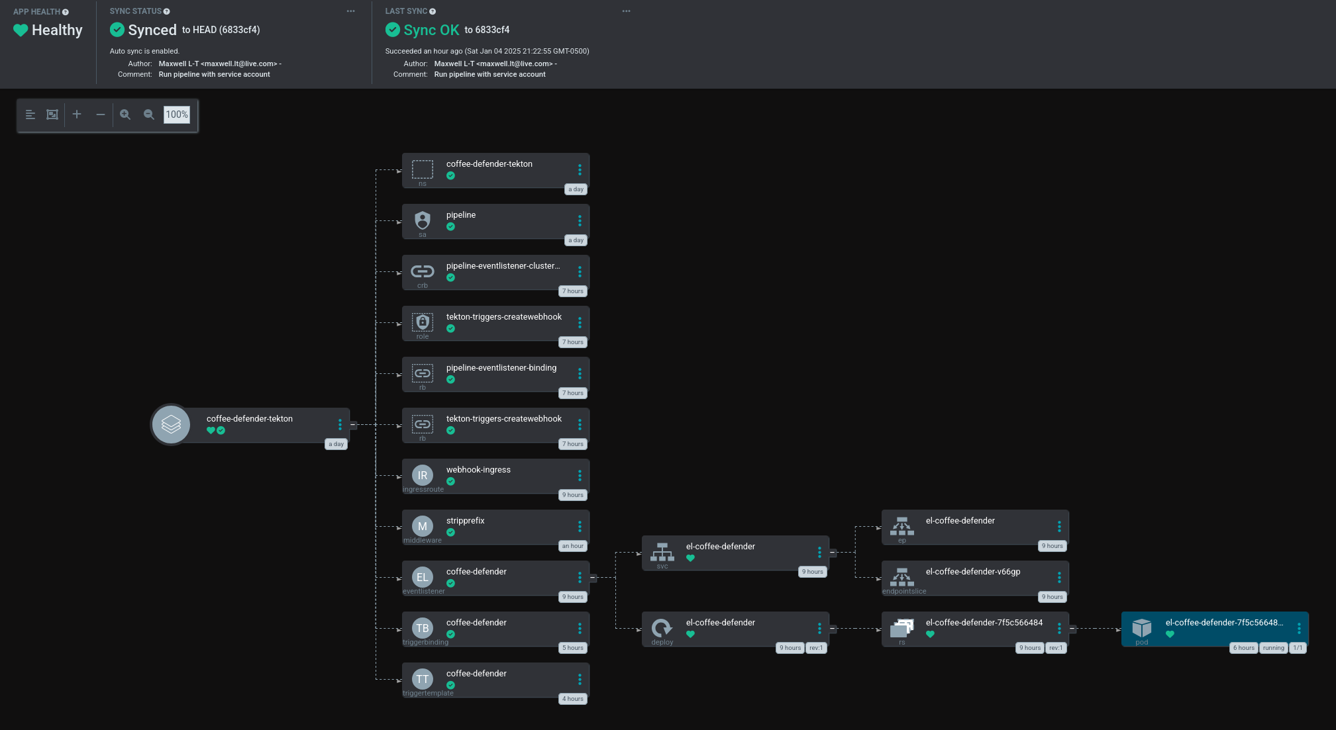Open kebab menu of el-coffee-defender pod node
Viewport: 1336px width, 730px height.
[1299, 629]
